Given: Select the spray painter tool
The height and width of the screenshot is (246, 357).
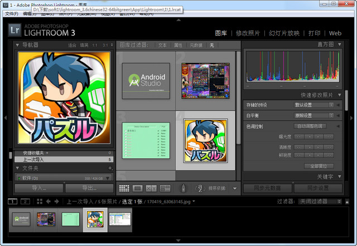Looking at the screenshot, I should pyautogui.click(x=184, y=188).
